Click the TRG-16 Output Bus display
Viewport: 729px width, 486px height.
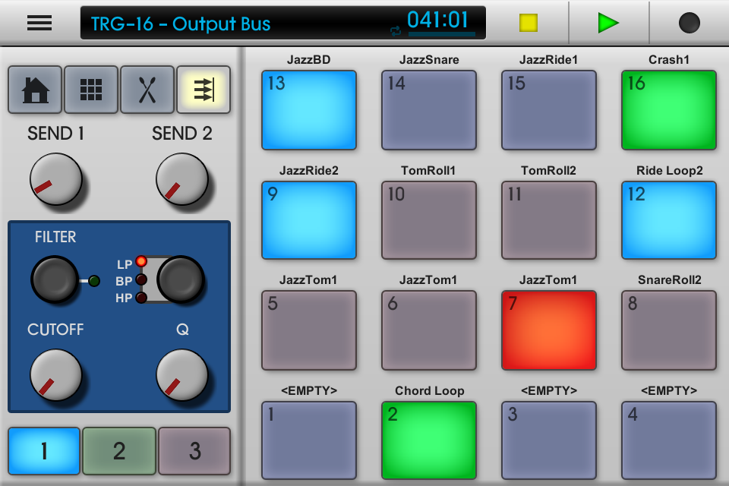click(x=284, y=23)
